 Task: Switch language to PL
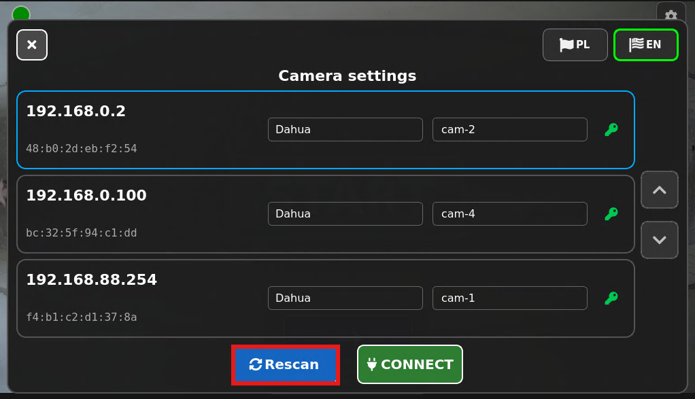575,45
